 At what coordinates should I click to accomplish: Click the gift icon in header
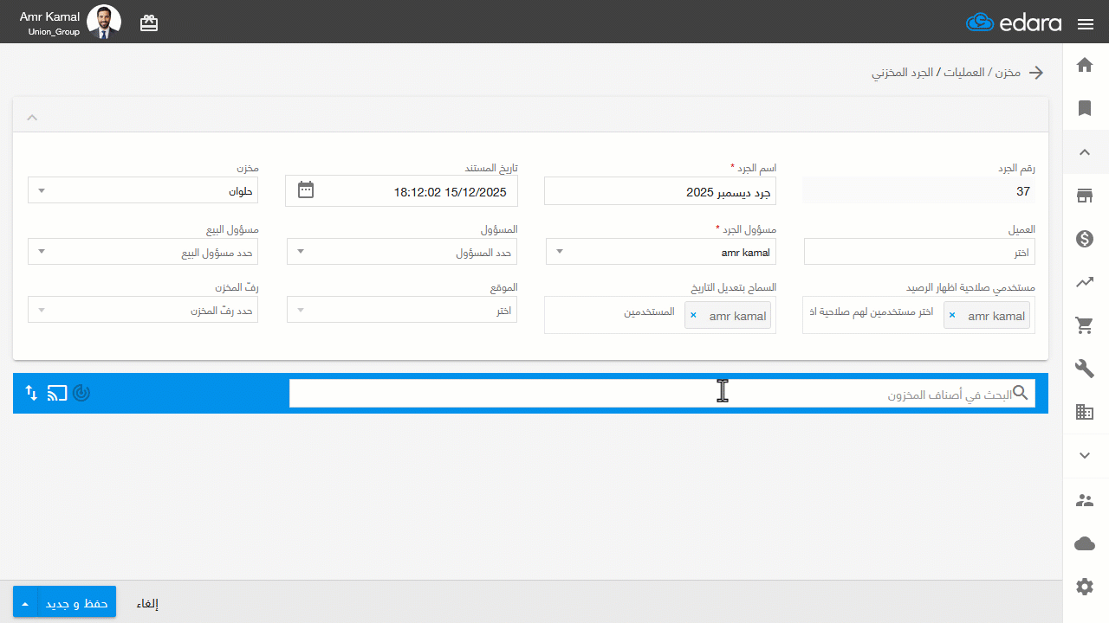(x=149, y=23)
